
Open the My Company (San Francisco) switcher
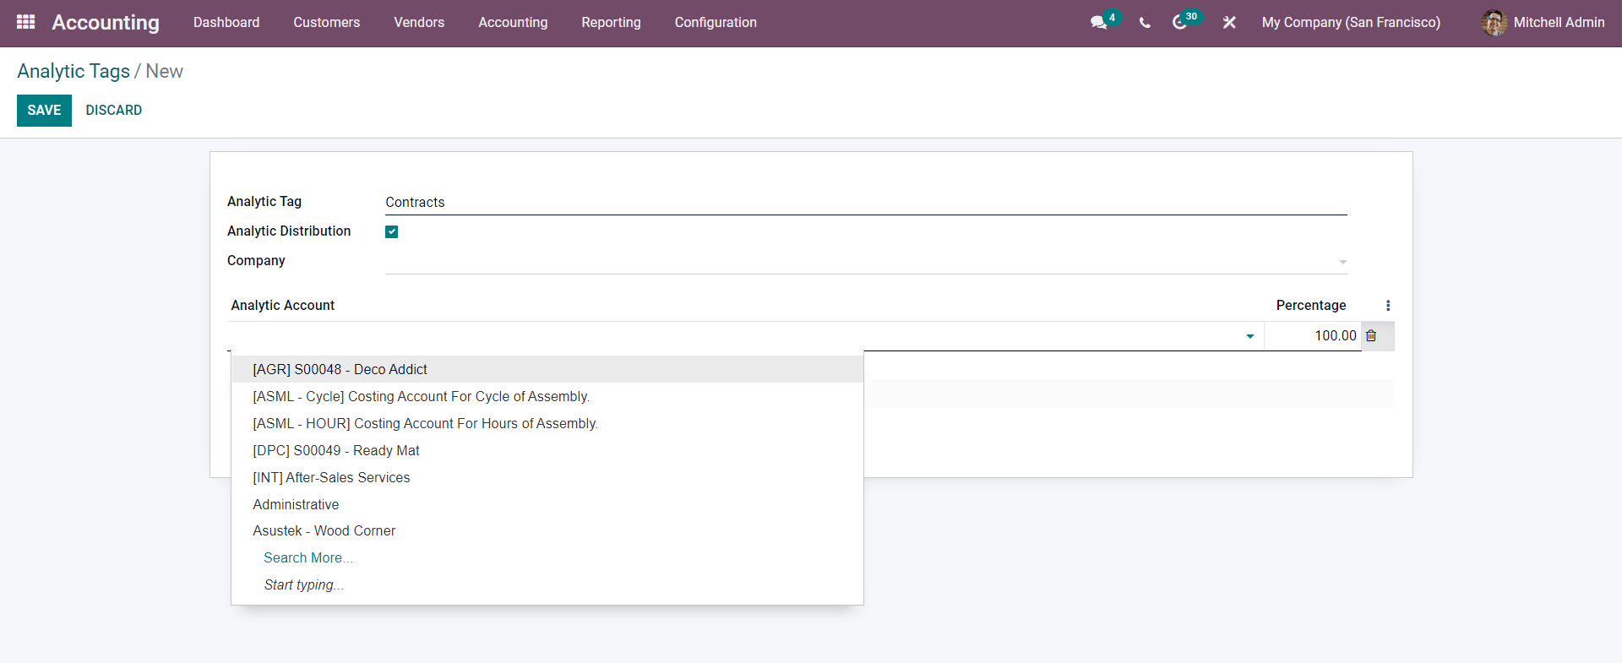[x=1351, y=23]
